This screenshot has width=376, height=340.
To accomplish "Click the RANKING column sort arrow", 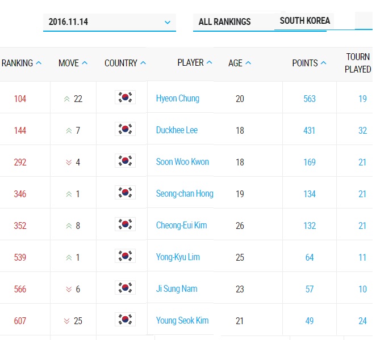I will pos(39,63).
